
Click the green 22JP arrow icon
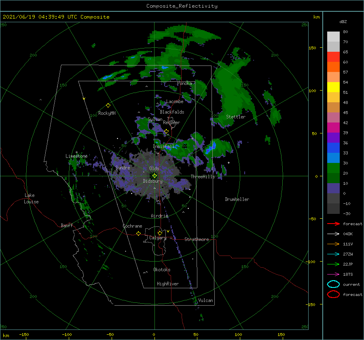click(x=333, y=264)
